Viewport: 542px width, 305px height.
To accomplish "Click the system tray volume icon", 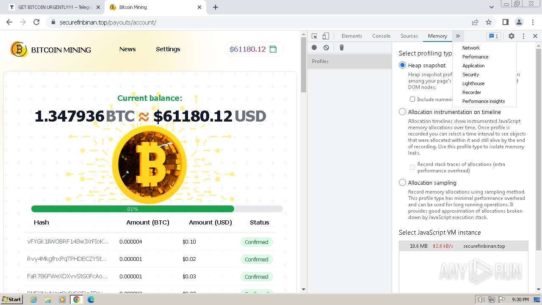I will [x=481, y=299].
